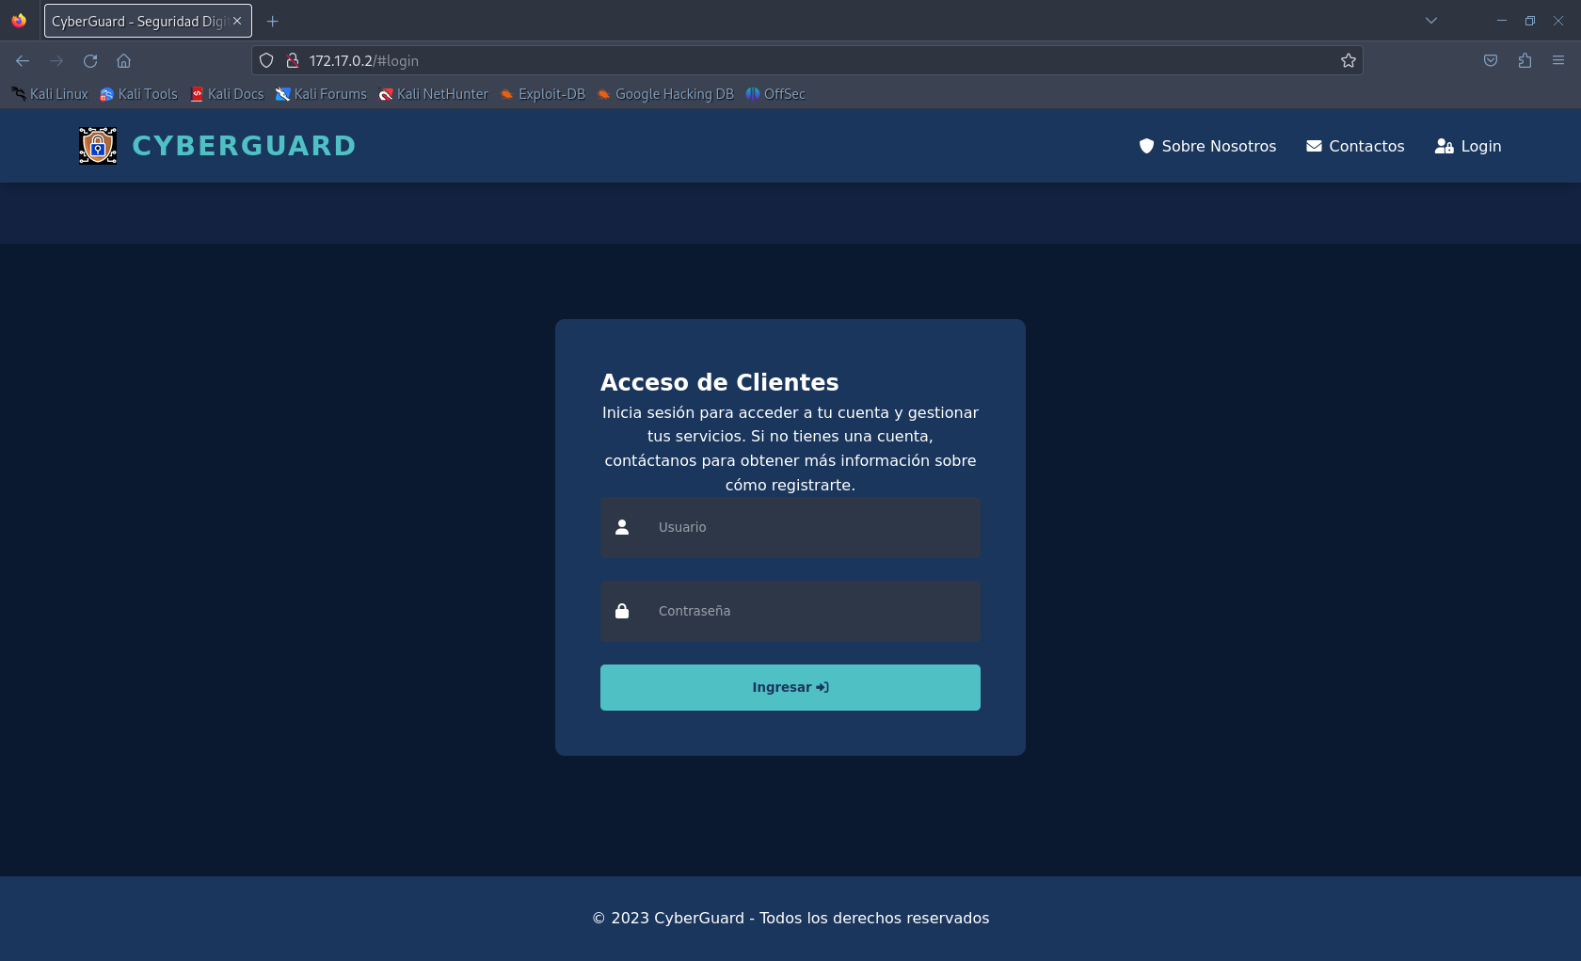
Task: Click the tracking protection shield icon
Action: [266, 60]
